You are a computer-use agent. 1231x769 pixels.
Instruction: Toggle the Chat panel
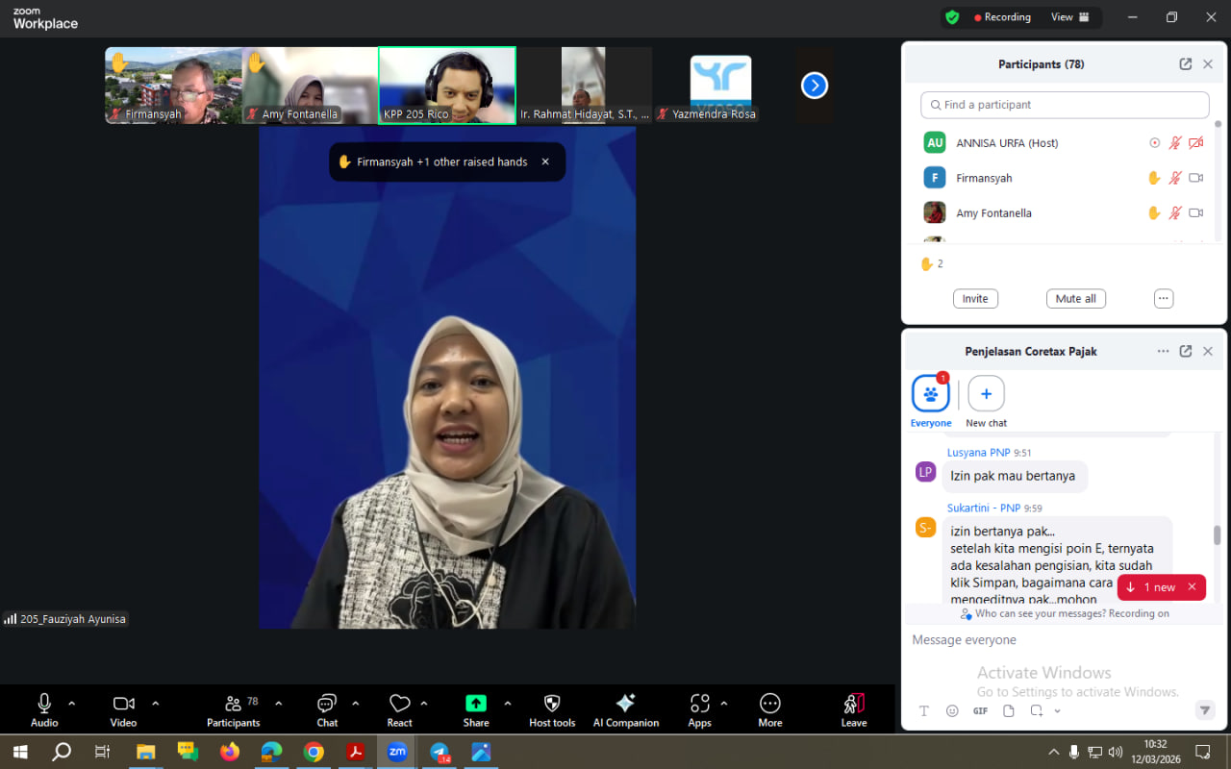(x=327, y=709)
